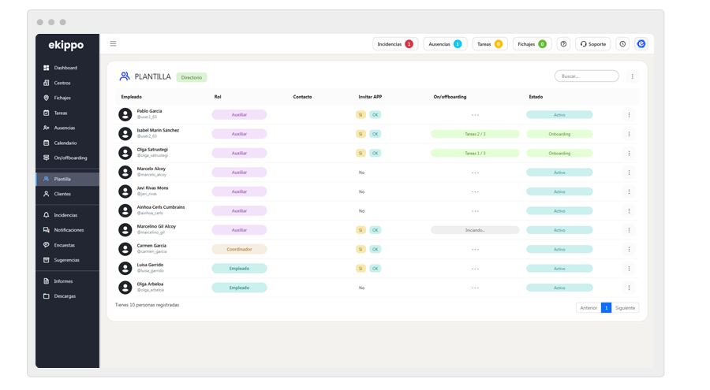Select On/offboarding in the sidebar

tap(70, 158)
